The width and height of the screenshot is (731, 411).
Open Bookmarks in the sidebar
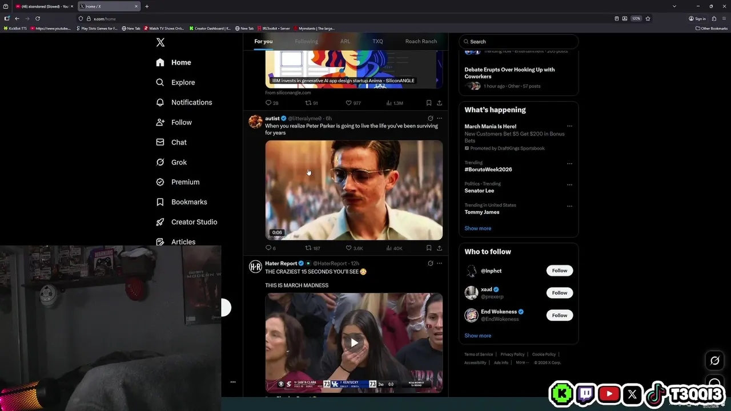coord(181,202)
